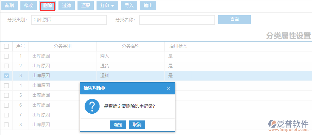The width and height of the screenshot is (312, 135).
Task: Click the 序号 column header
Action: pyautogui.click(x=20, y=46)
